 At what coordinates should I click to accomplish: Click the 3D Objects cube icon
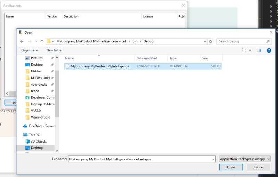27,141
